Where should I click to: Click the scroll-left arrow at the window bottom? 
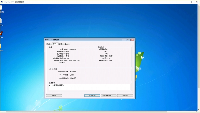click(1, 112)
